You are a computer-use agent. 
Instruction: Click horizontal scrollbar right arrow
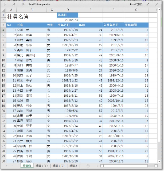click(156, 166)
